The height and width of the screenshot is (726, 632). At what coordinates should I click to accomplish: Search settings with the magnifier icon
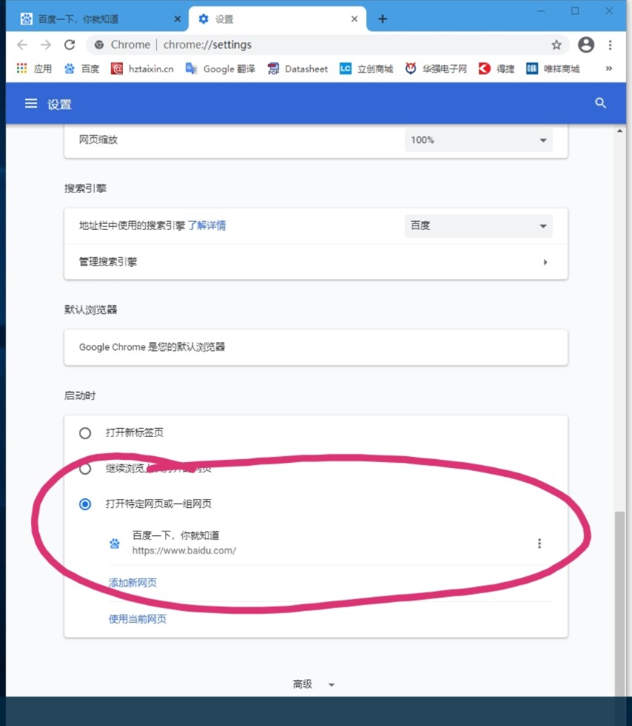click(600, 104)
